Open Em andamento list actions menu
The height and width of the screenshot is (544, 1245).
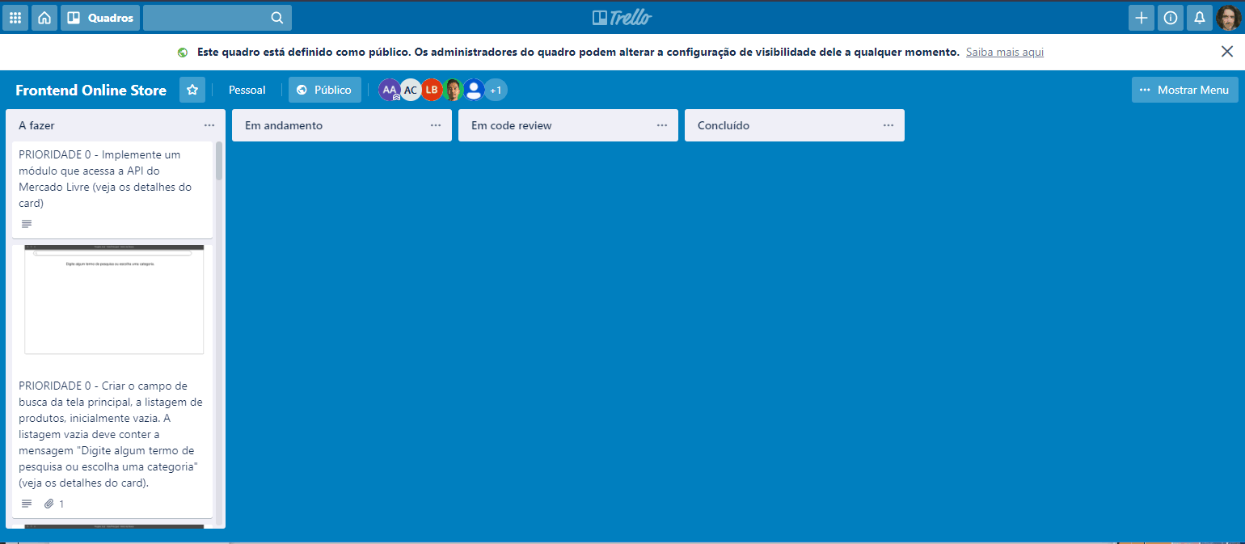pyautogui.click(x=436, y=125)
